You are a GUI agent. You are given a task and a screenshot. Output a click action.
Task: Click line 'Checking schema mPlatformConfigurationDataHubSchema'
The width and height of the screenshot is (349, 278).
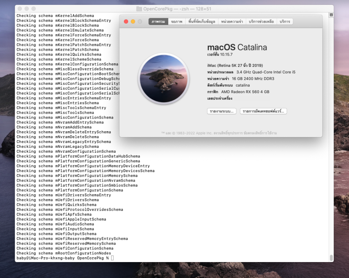coord(78,156)
